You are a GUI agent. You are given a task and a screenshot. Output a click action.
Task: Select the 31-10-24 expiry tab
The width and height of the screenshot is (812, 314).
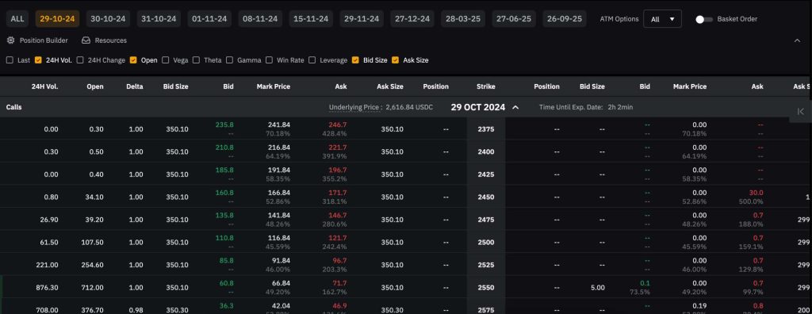tap(159, 19)
